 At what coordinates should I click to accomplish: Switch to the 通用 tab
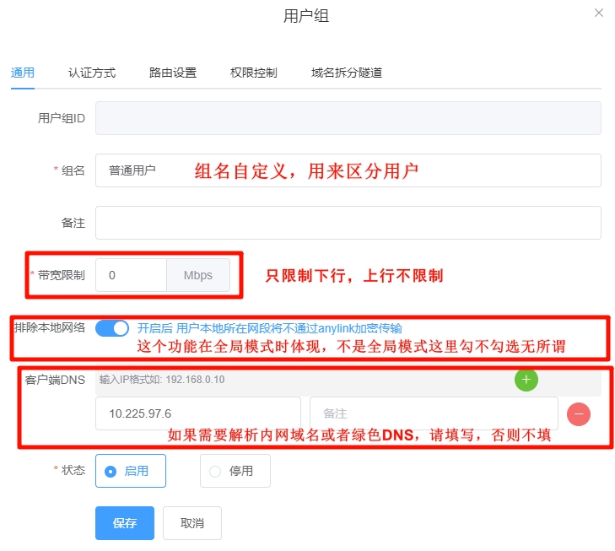click(23, 73)
